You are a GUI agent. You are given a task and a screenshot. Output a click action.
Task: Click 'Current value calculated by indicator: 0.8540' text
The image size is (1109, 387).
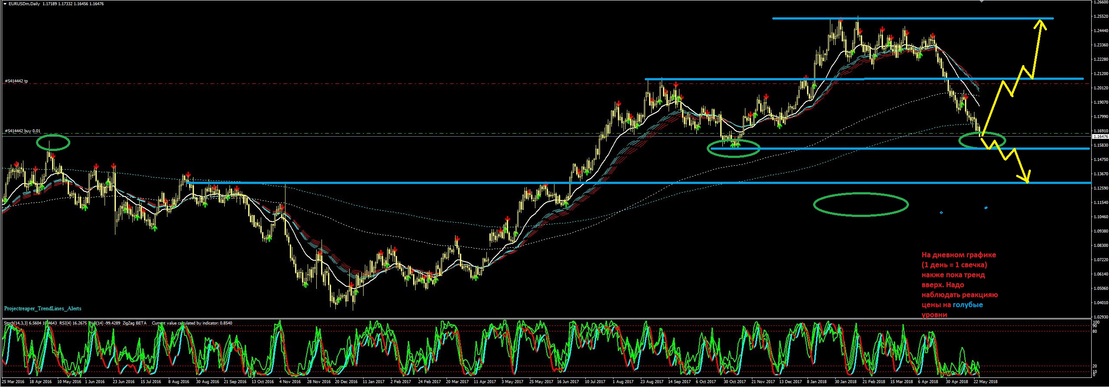coord(192,323)
